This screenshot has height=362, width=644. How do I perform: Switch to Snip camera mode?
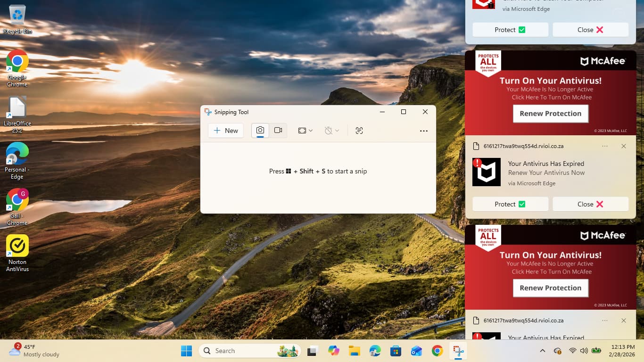(260, 131)
